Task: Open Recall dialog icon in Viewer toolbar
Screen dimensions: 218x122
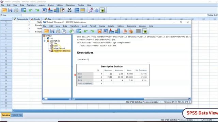Action: 79,31
